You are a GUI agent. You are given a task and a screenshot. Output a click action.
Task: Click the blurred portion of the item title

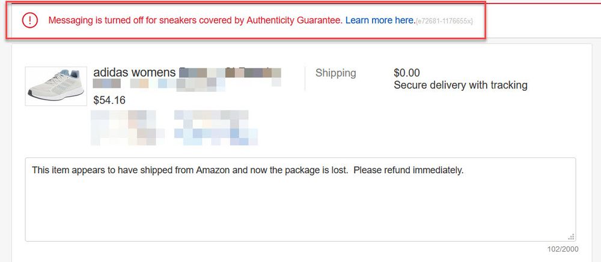pyautogui.click(x=230, y=73)
